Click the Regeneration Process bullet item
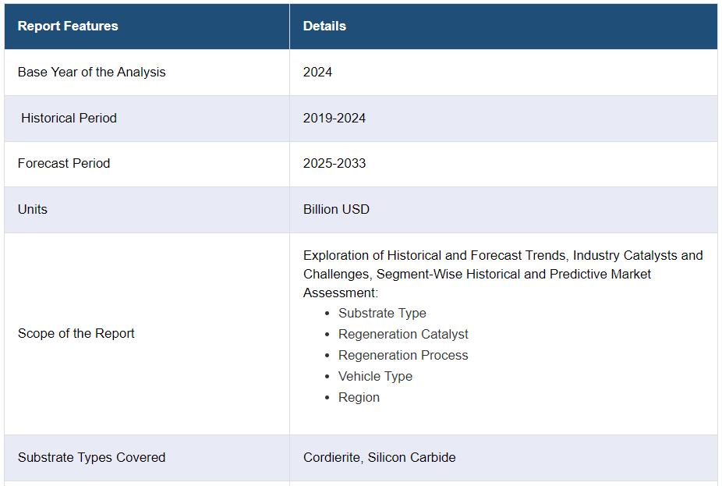The height and width of the screenshot is (486, 722). tap(403, 355)
